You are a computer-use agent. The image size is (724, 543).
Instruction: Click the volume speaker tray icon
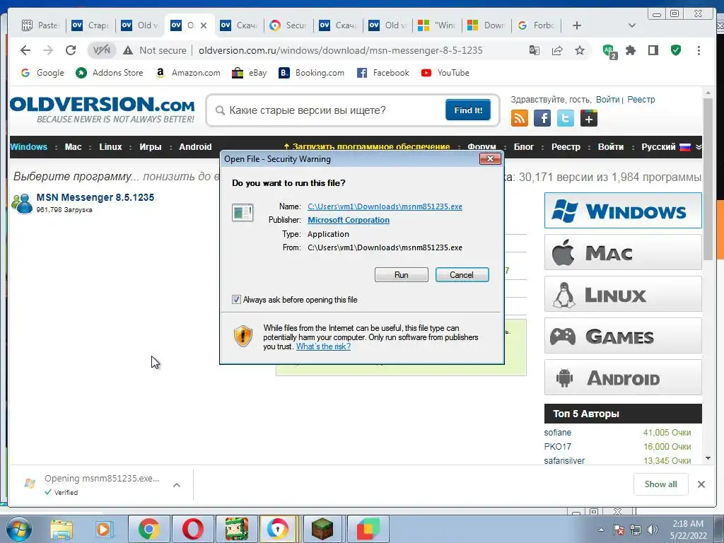point(653,530)
